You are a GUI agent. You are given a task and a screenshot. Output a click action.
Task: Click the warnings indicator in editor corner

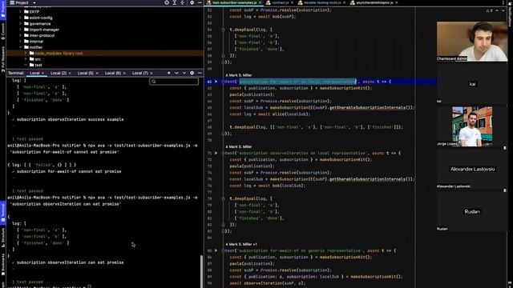[489, 10]
